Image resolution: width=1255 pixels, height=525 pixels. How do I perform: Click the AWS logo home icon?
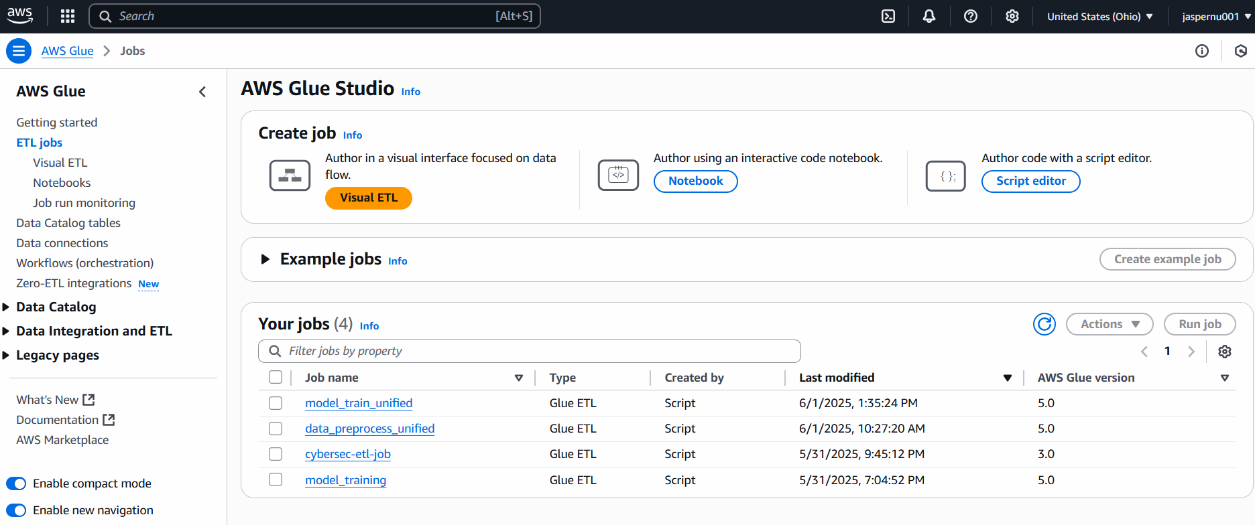(19, 15)
